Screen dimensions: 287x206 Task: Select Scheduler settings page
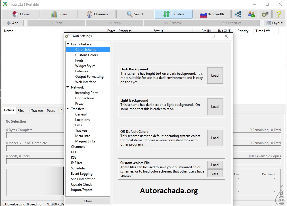click(x=78, y=168)
